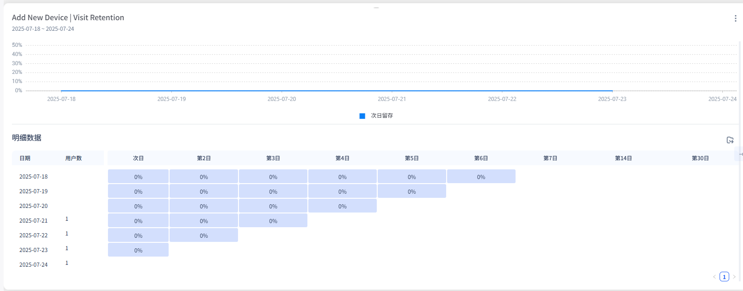Click the 2025-07-24 date row

coord(34,265)
